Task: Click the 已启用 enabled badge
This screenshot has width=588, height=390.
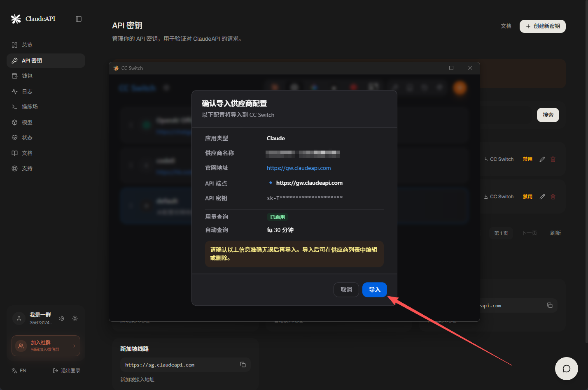Action: [278, 217]
